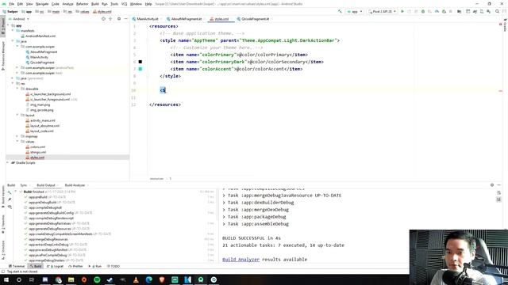This screenshot has width=508, height=285.
Task: Open Build panel gear settings
Action: [x=492, y=185]
